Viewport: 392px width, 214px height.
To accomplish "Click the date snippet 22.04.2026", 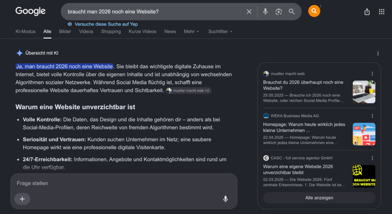I will point(273,137).
